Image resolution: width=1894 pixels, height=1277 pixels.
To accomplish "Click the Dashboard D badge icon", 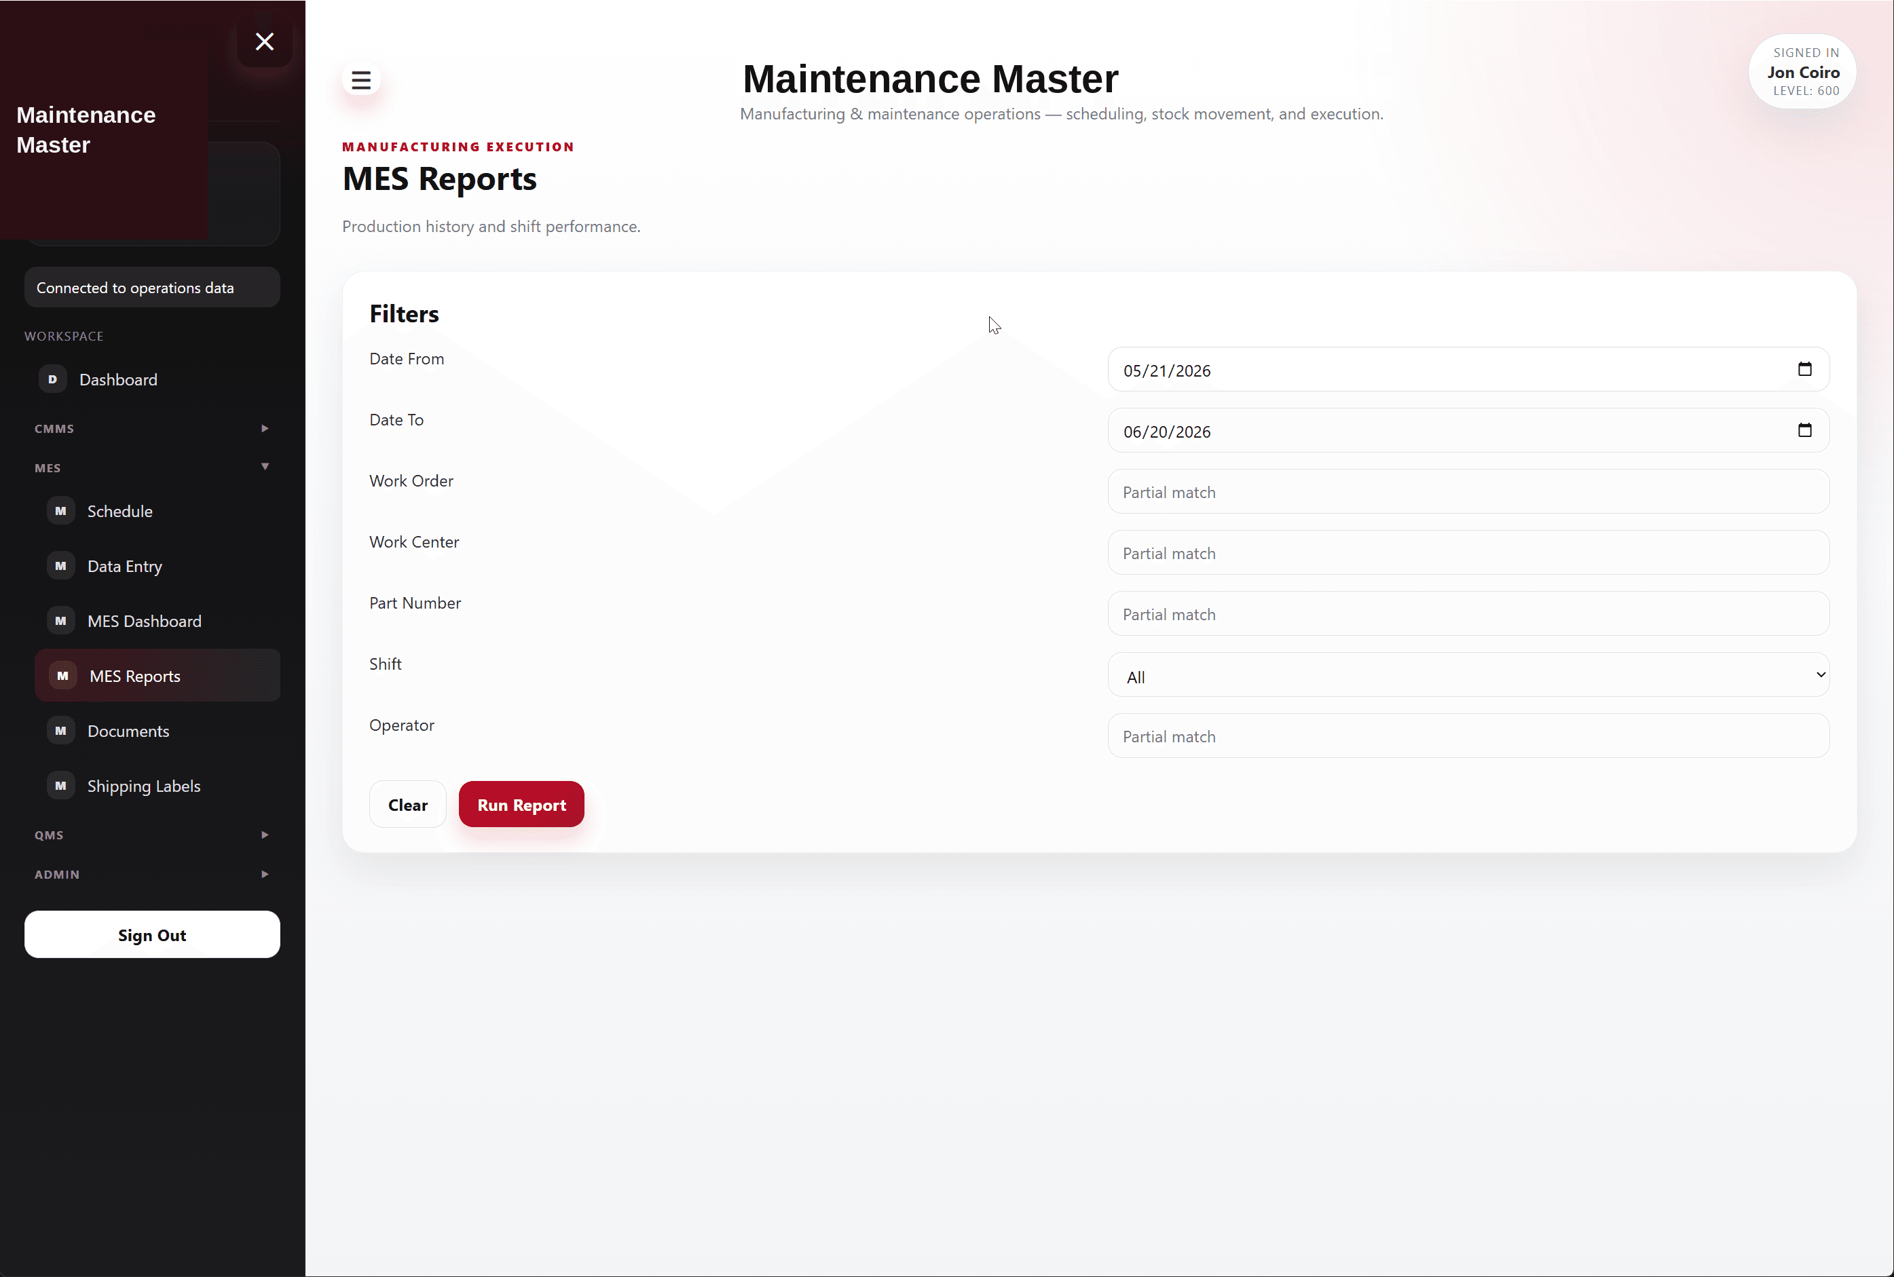I will [x=53, y=379].
